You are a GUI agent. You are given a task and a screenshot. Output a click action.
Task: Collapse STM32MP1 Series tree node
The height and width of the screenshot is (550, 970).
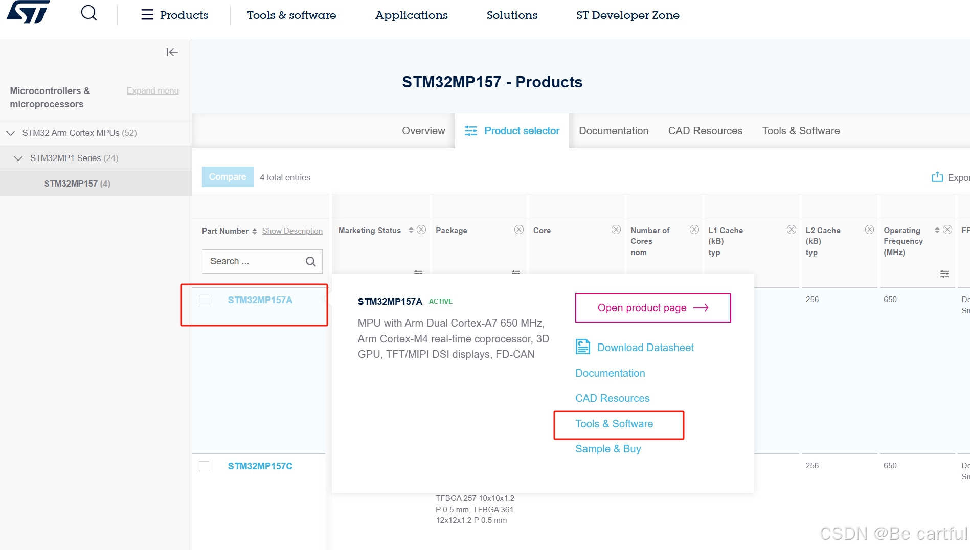click(18, 158)
